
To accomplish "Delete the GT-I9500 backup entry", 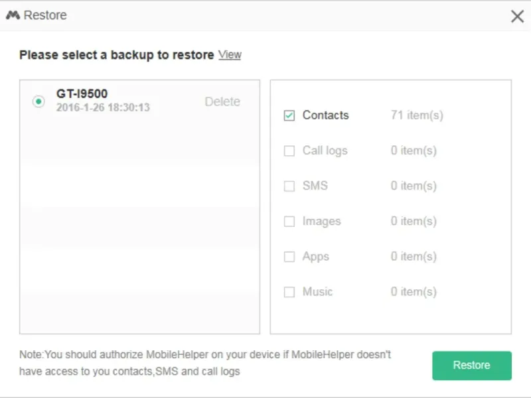I will pyautogui.click(x=222, y=101).
